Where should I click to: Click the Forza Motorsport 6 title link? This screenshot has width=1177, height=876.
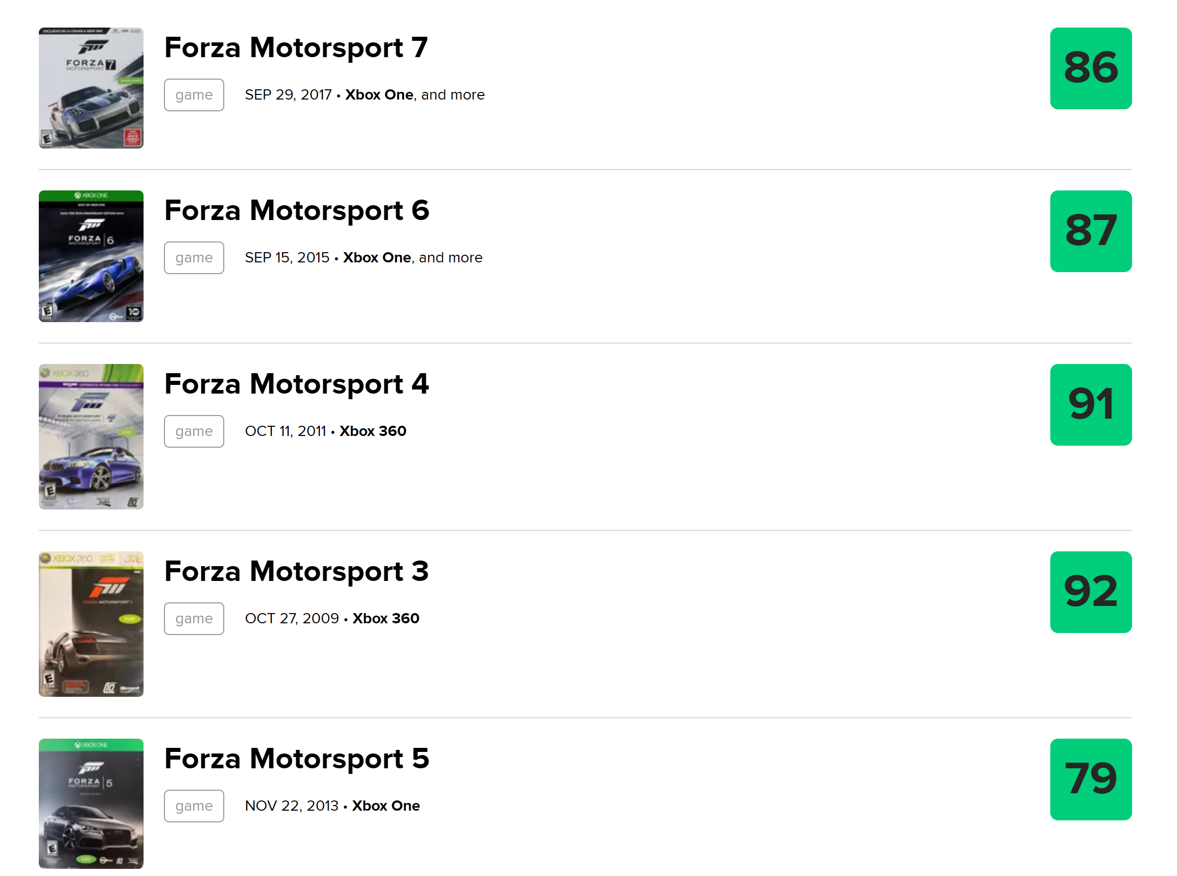(x=297, y=210)
